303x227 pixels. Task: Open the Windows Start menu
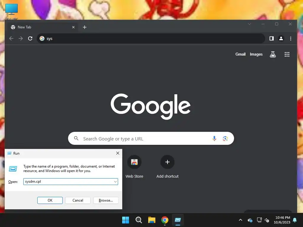point(125,220)
